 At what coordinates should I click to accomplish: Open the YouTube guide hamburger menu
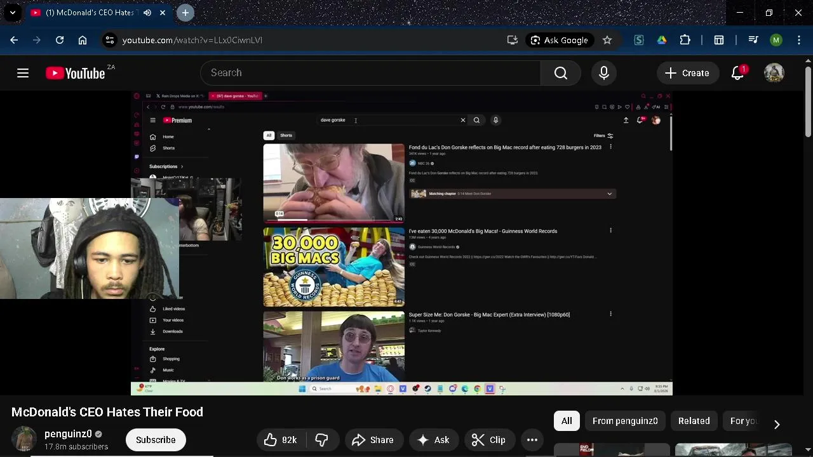pos(23,73)
